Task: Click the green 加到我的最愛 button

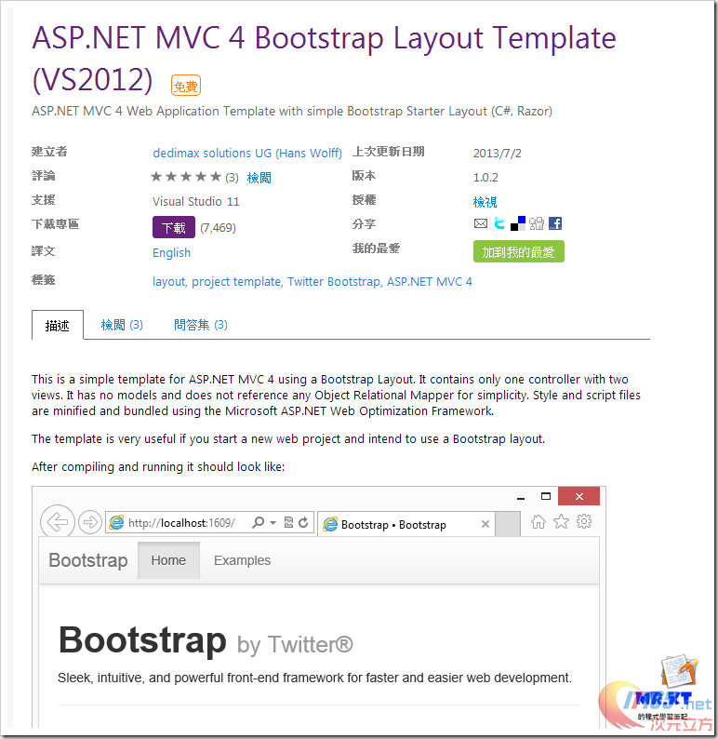Action: coord(518,251)
